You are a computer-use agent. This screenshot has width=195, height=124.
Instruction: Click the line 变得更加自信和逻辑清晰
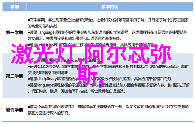[49, 73]
